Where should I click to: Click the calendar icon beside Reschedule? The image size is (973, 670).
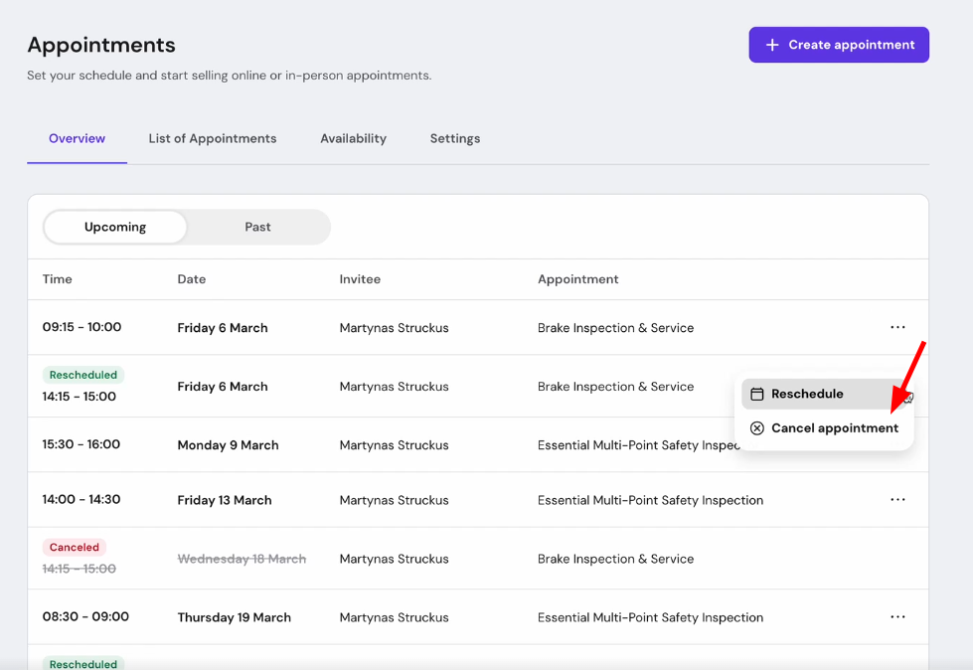tap(757, 394)
